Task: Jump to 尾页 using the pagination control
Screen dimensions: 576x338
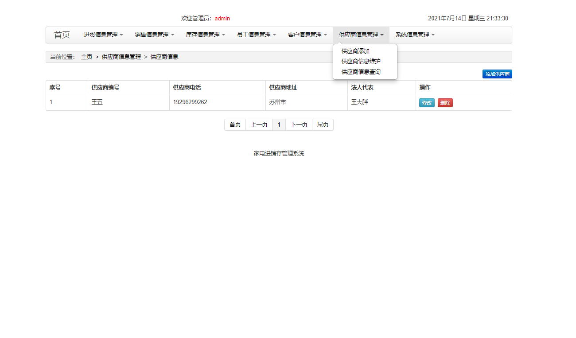Action: [x=323, y=124]
